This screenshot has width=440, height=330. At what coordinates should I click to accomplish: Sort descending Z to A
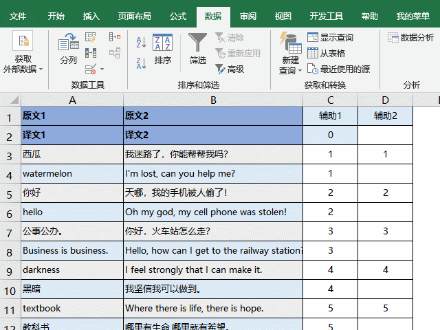pos(141,63)
